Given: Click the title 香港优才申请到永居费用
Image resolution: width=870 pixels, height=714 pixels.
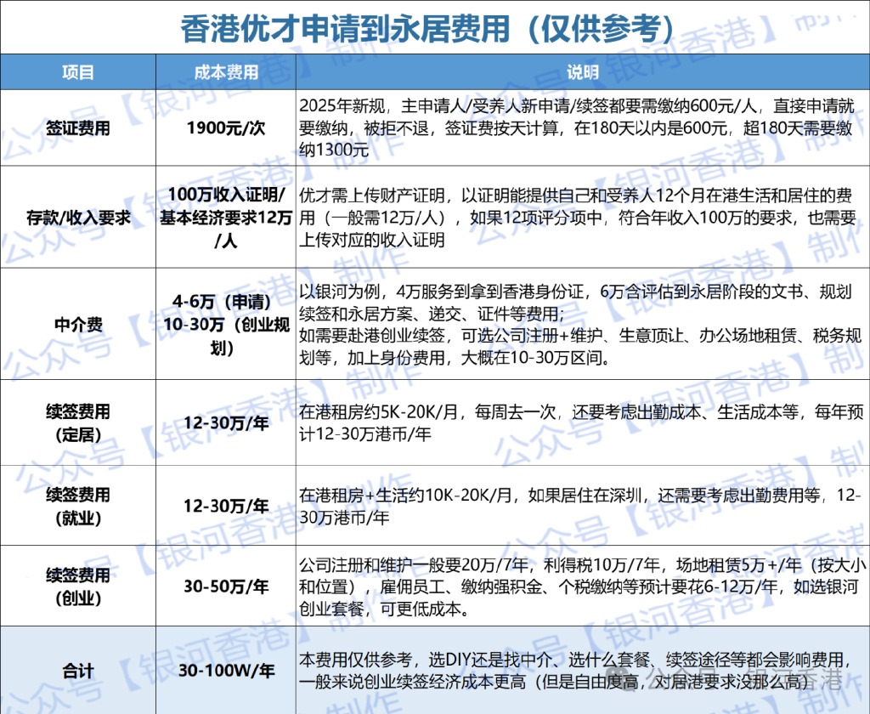Looking at the screenshot, I should (x=427, y=27).
